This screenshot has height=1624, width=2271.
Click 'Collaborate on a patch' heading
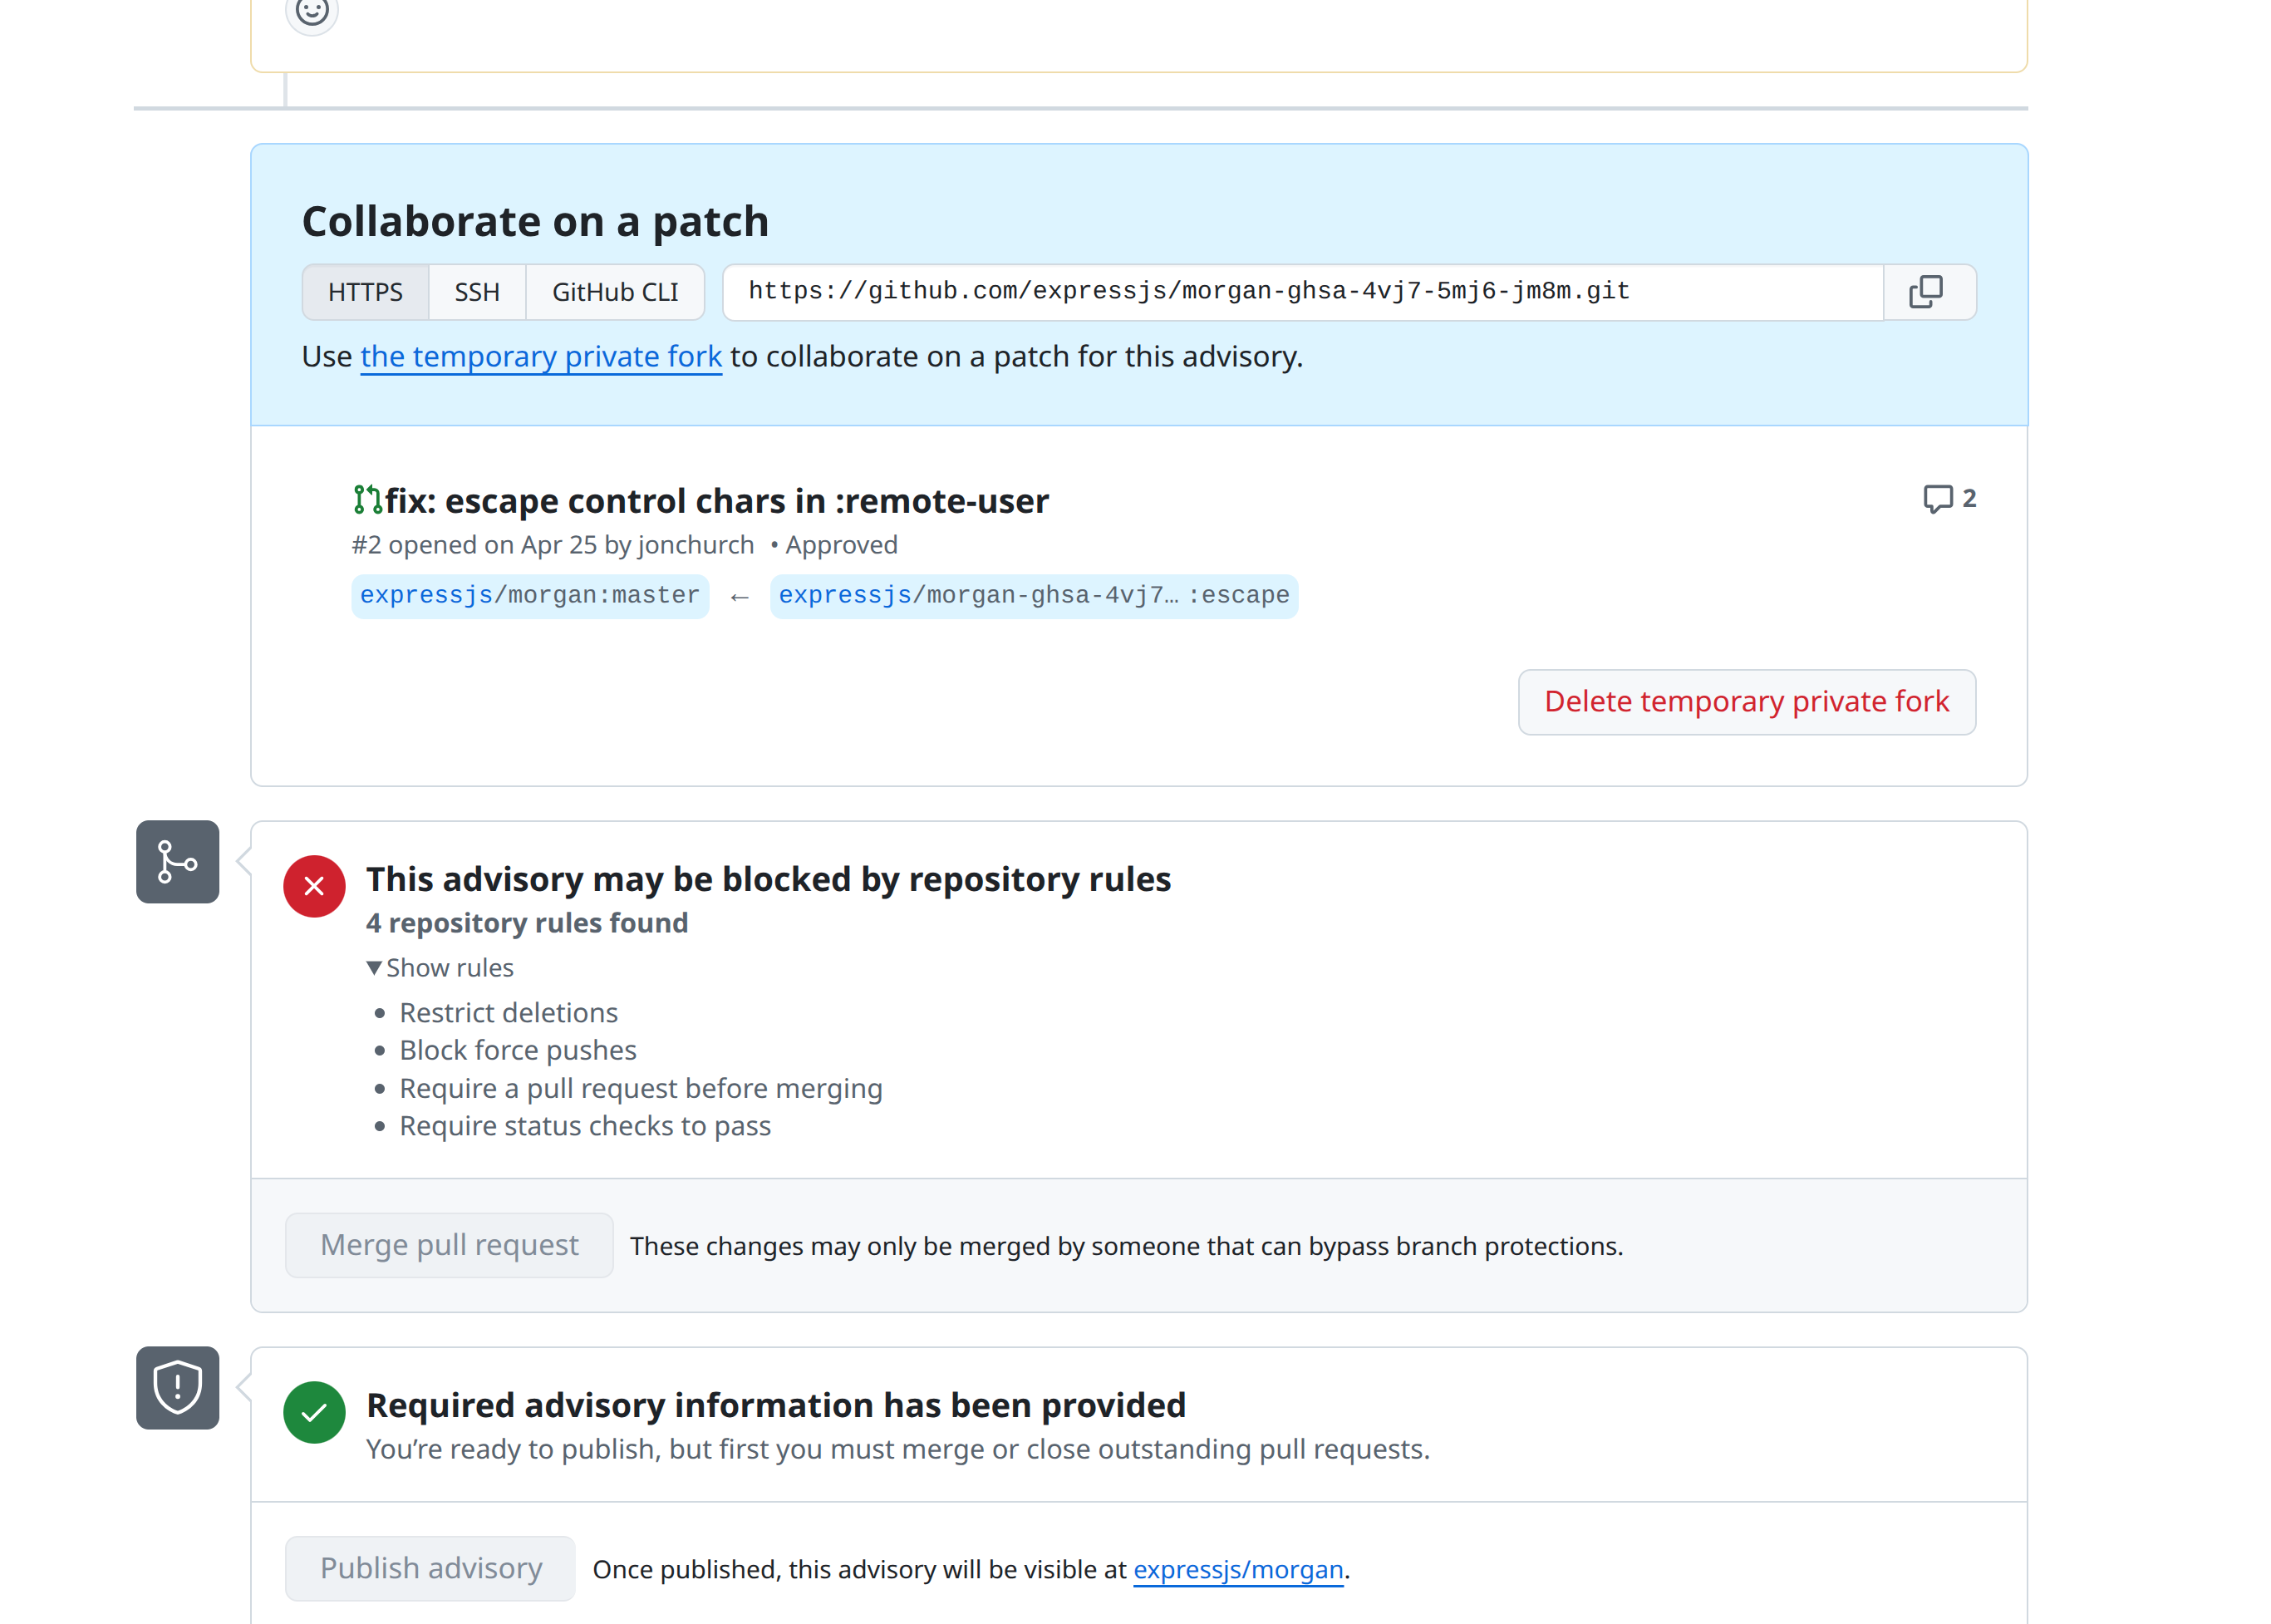pyautogui.click(x=536, y=221)
